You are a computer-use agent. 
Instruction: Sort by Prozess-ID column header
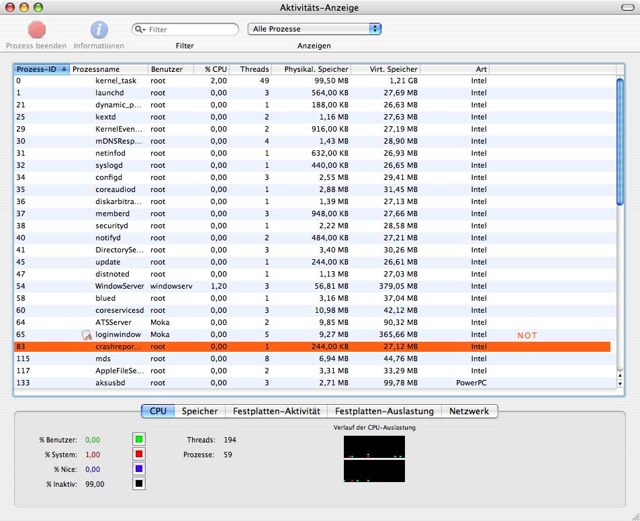click(42, 69)
